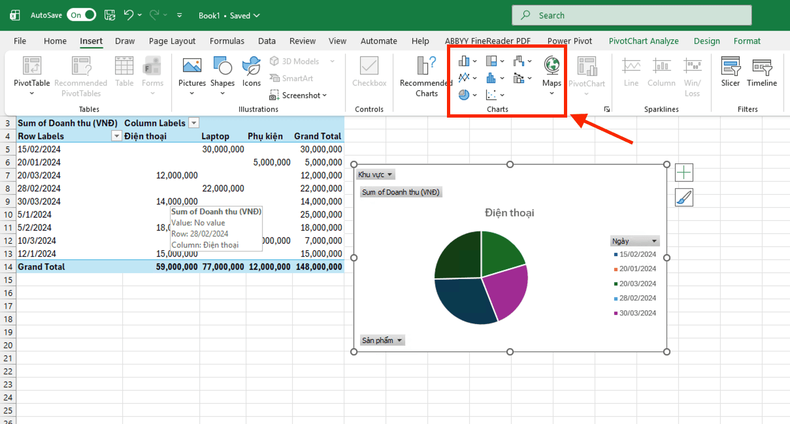Viewport: 790px width, 424px height.
Task: Select the Insert Line chart icon
Action: [x=463, y=77]
